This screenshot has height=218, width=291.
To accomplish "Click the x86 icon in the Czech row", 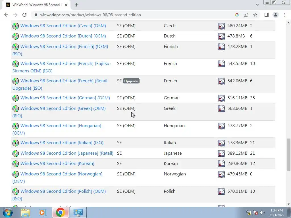I will pyautogui.click(x=221, y=26).
